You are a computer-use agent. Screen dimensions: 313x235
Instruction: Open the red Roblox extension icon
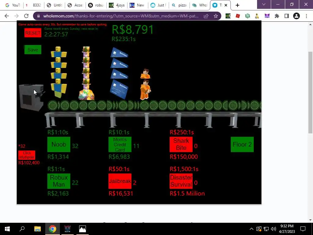click(x=238, y=16)
